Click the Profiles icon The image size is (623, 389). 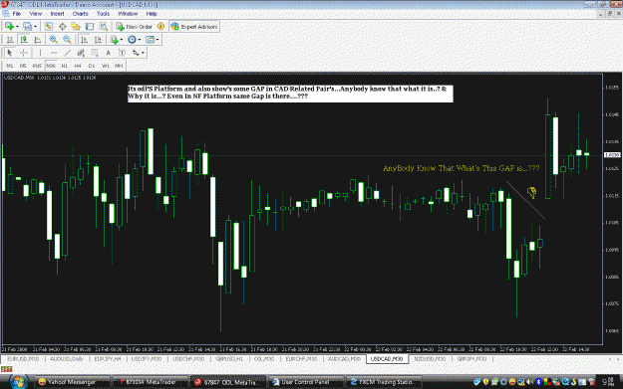[28, 27]
